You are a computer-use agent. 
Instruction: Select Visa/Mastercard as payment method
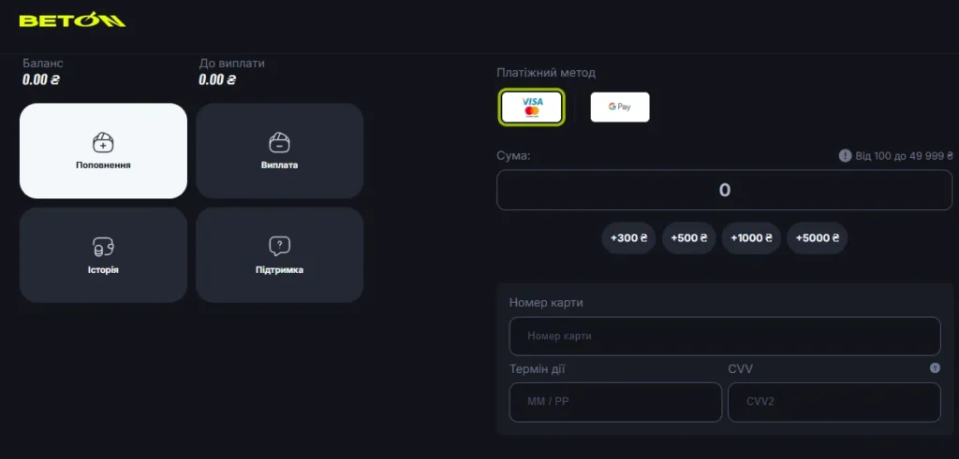[x=532, y=108]
